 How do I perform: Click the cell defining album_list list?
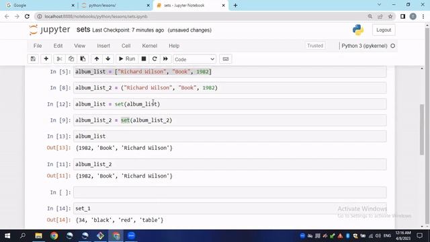[230, 72]
